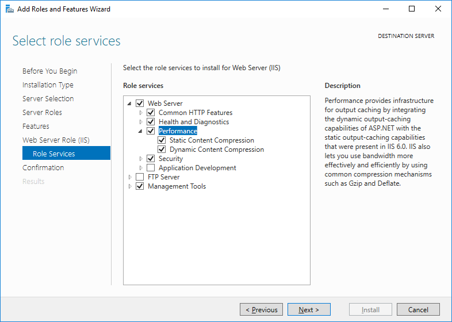Click the Previous button
Screen dimensions: 452x322
tap(261, 309)
